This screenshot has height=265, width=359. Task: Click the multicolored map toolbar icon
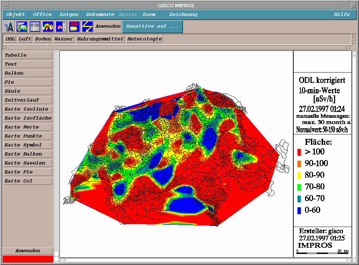(x=48, y=27)
